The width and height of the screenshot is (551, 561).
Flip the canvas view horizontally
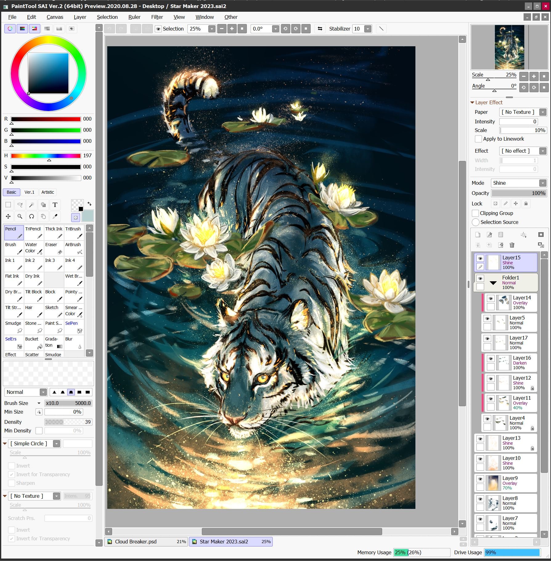(x=320, y=29)
